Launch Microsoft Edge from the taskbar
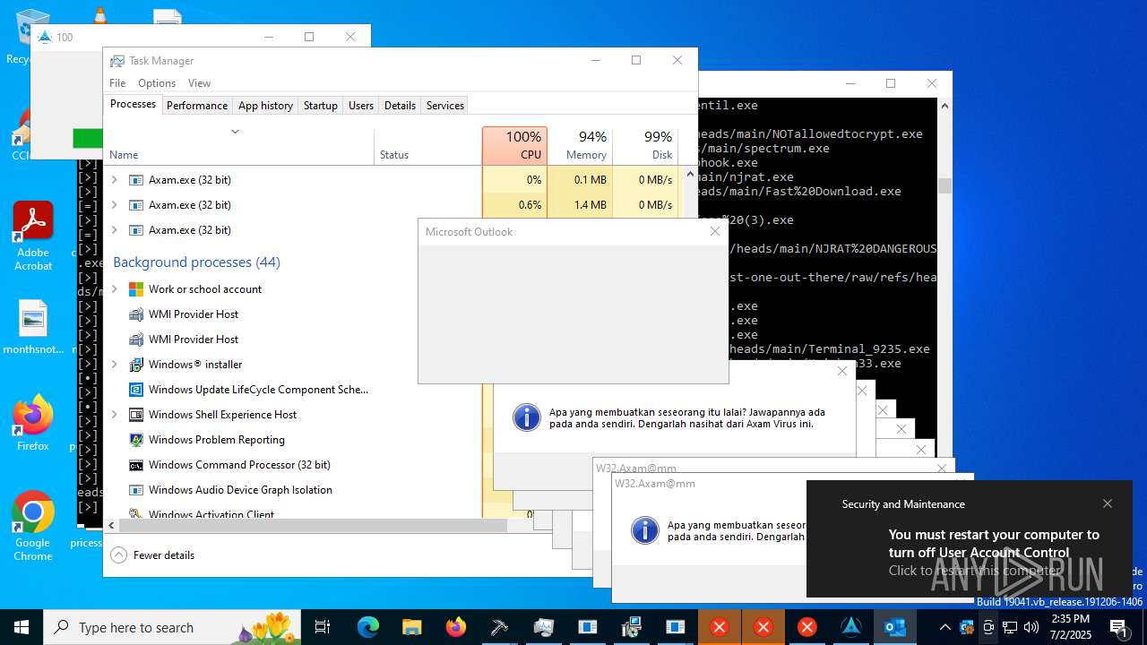 click(368, 627)
